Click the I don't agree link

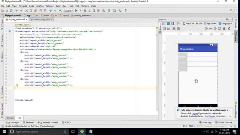click(x=209, y=116)
